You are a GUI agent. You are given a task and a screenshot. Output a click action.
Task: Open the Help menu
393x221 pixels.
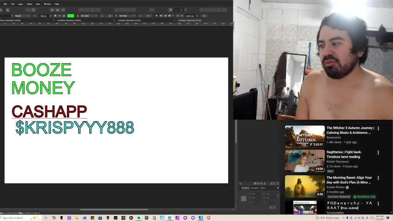coord(57,4)
